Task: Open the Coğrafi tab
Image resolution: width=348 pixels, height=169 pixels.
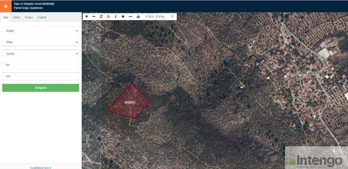Action: [x=42, y=17]
